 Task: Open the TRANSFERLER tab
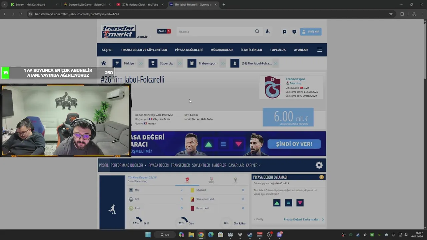[180, 165]
